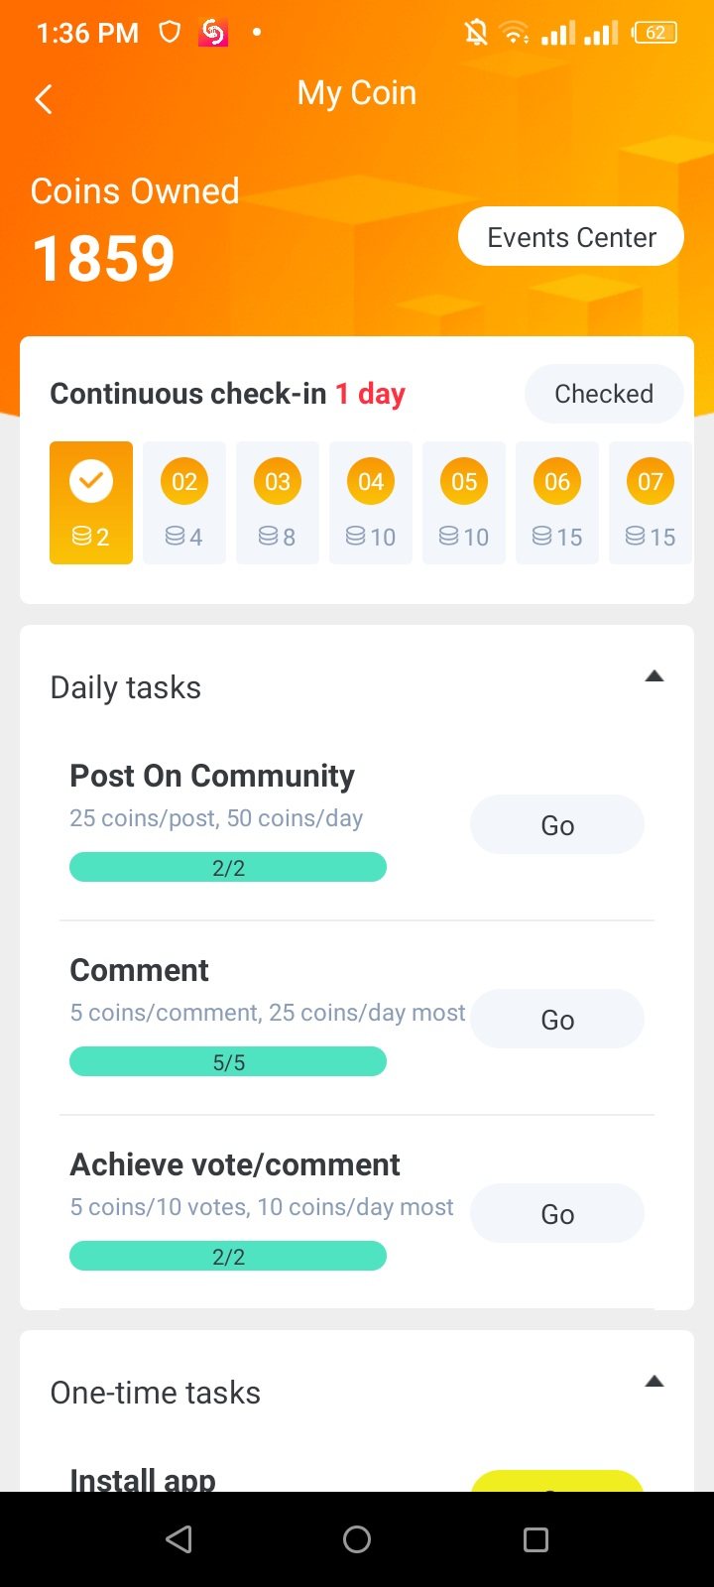Tap the completed day 1 checkmark
The image size is (714, 1587).
tap(91, 482)
